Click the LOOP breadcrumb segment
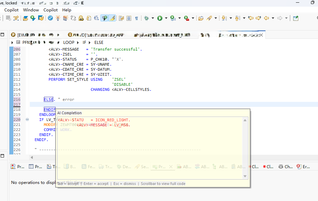318x201 pixels. (69, 43)
